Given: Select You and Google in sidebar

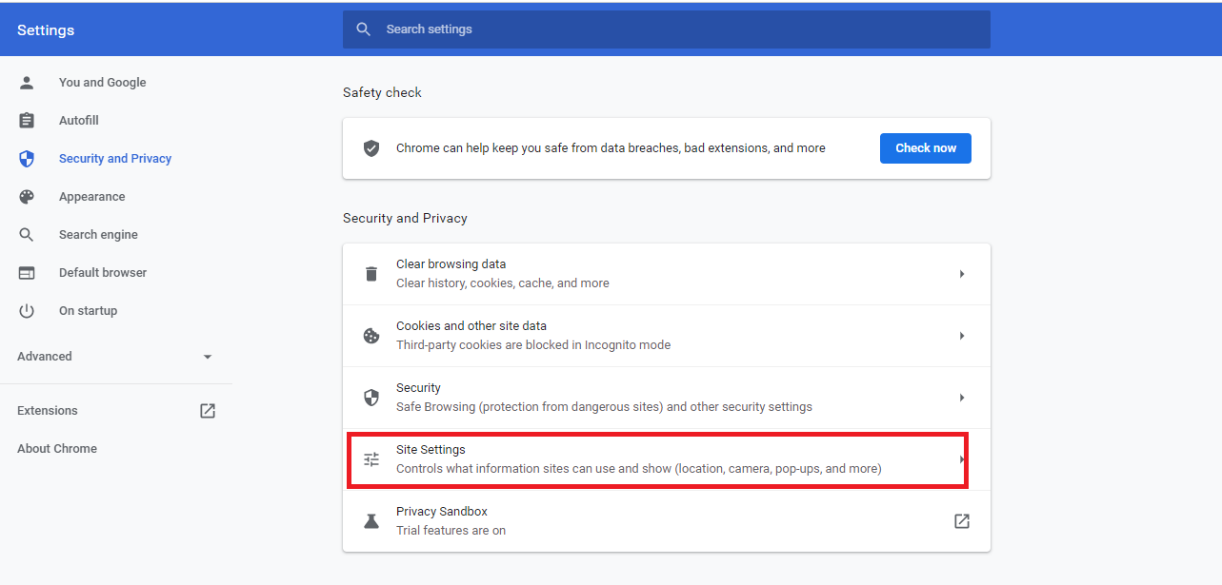Looking at the screenshot, I should coord(103,83).
